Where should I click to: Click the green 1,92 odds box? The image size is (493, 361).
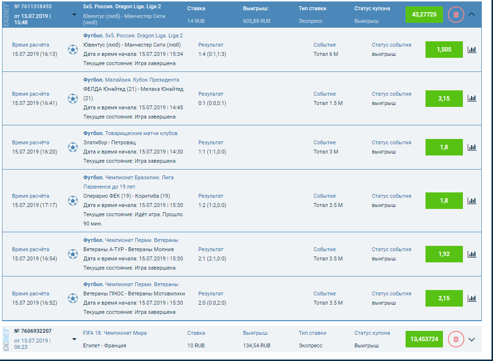[444, 254]
